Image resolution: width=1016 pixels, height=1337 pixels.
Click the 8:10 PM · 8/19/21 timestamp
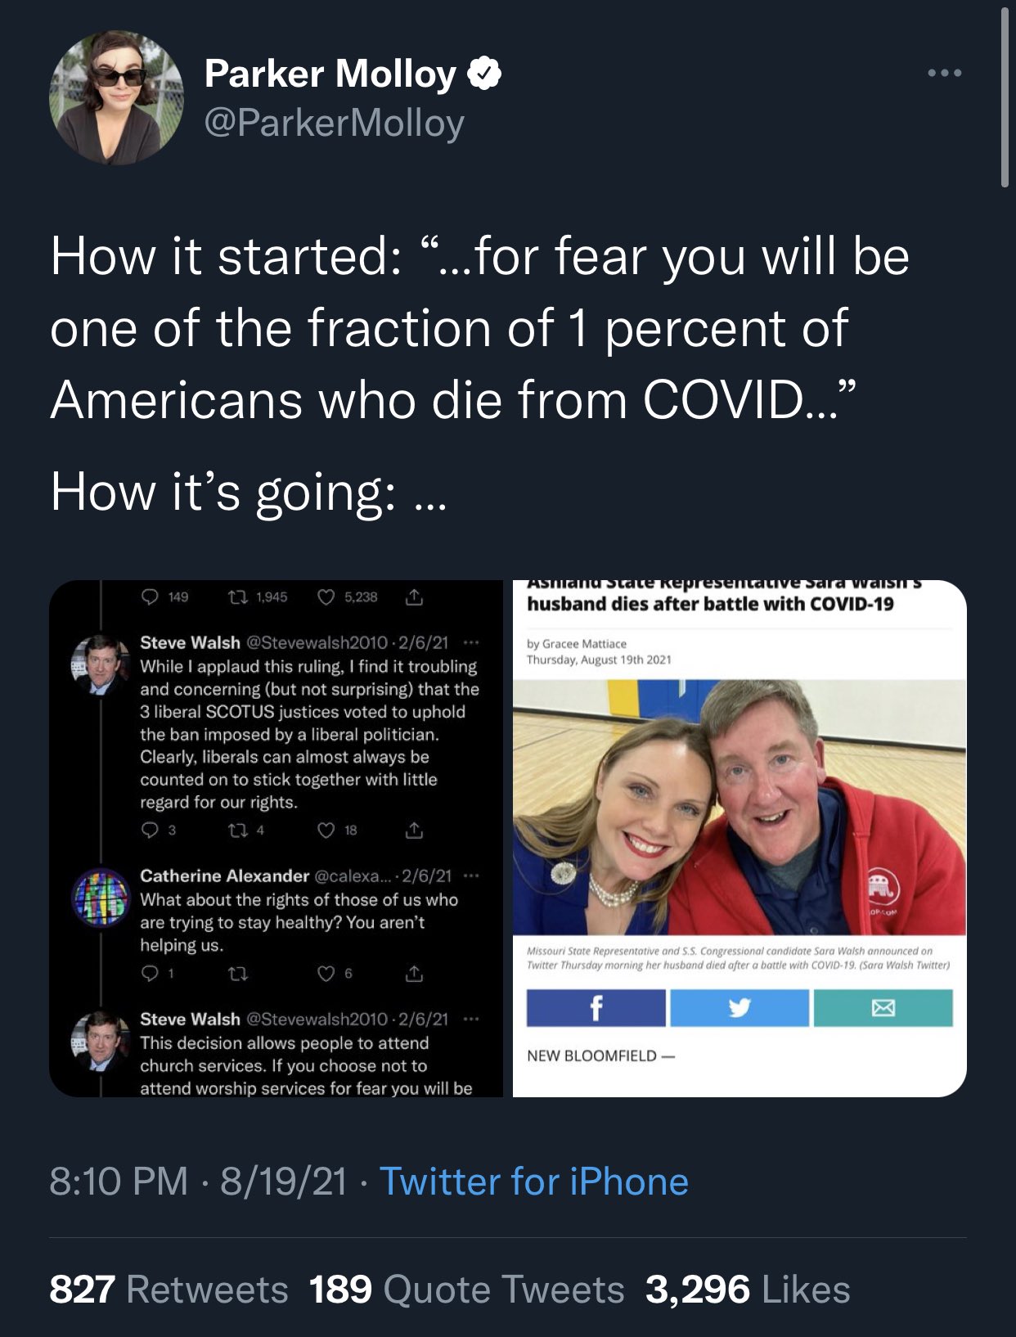click(198, 1182)
